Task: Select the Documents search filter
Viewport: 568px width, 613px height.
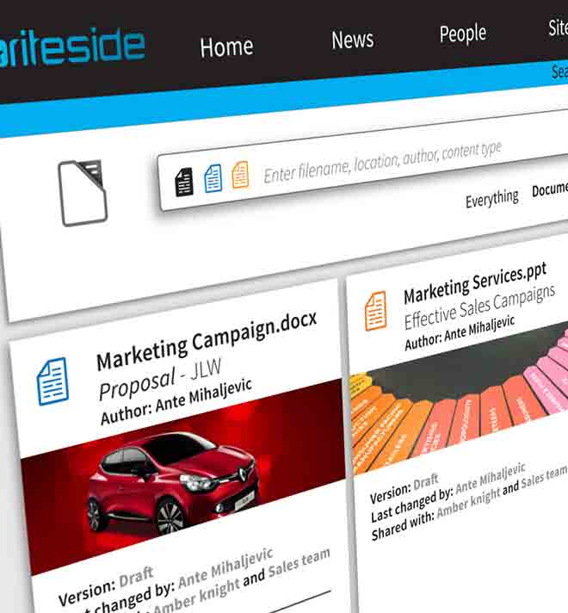Action: [550, 189]
